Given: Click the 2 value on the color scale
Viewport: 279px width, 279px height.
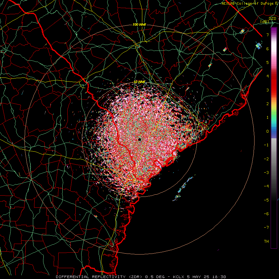Looking at the screenshot, I should (268, 104).
